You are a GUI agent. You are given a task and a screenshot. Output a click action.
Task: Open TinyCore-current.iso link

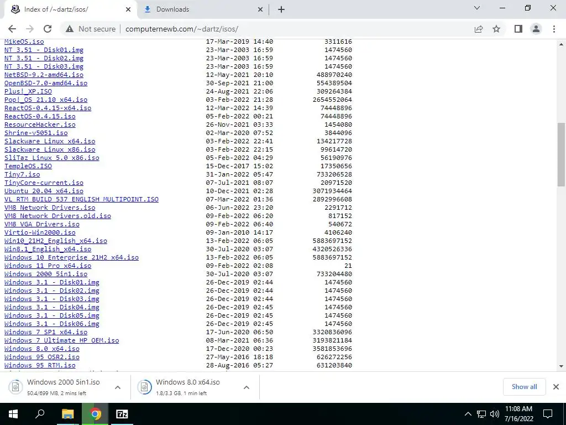(44, 183)
